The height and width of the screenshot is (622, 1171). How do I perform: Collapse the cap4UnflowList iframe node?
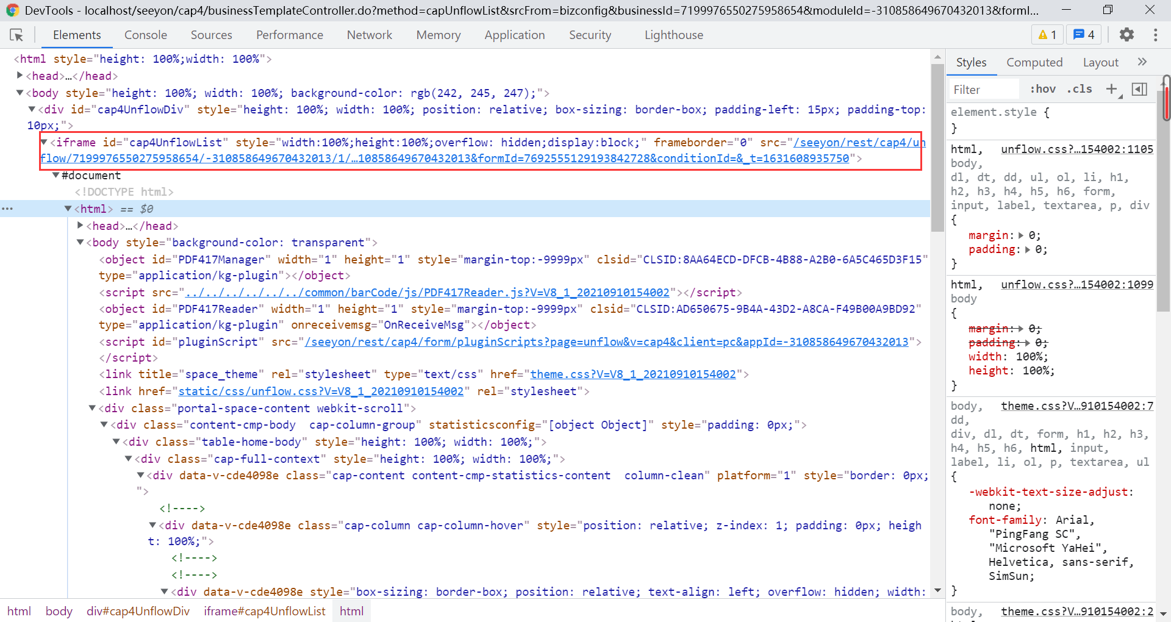pos(44,142)
